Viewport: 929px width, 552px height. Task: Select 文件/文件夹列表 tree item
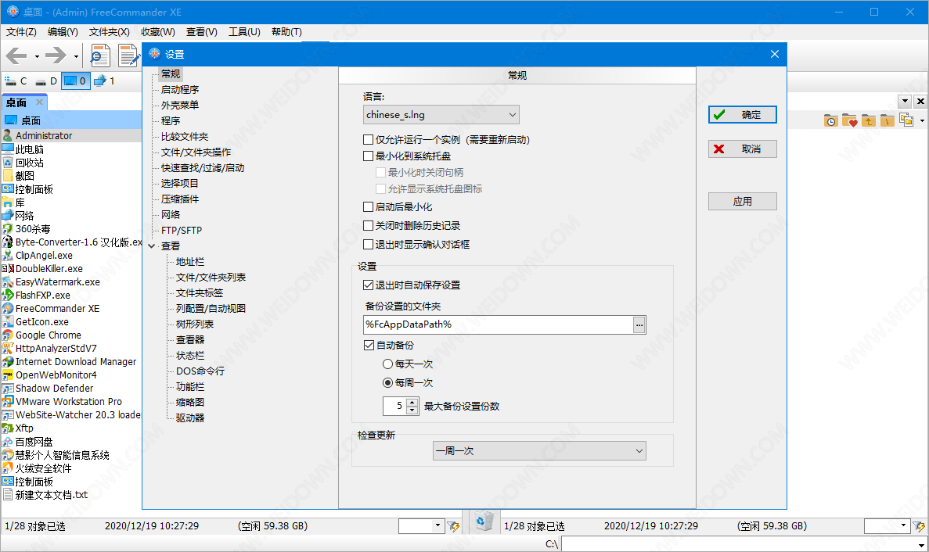point(211,278)
